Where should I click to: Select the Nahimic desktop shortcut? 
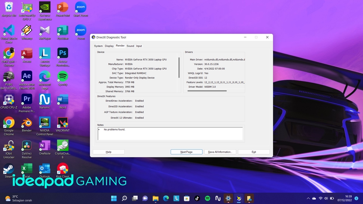[45, 101]
